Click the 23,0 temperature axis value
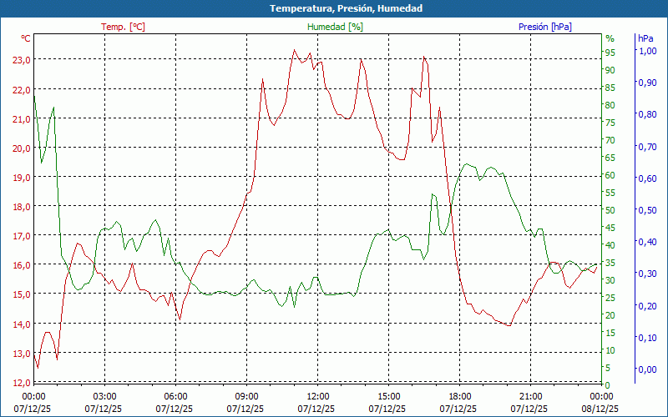Viewport: 668px width, 417px height. point(22,60)
